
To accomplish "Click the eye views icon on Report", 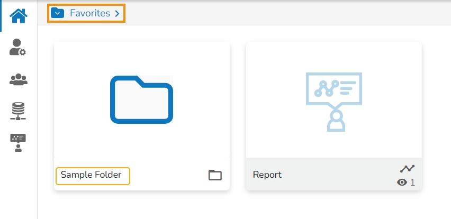I will pyautogui.click(x=402, y=182).
